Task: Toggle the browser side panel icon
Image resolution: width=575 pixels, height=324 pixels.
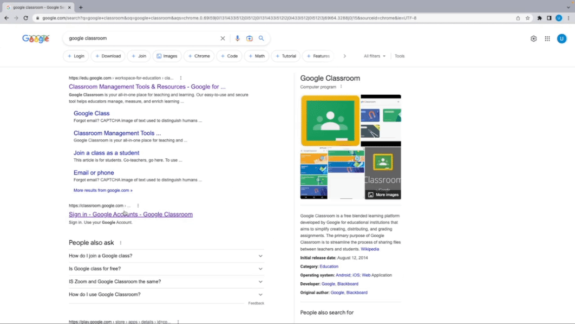Action: (x=549, y=18)
